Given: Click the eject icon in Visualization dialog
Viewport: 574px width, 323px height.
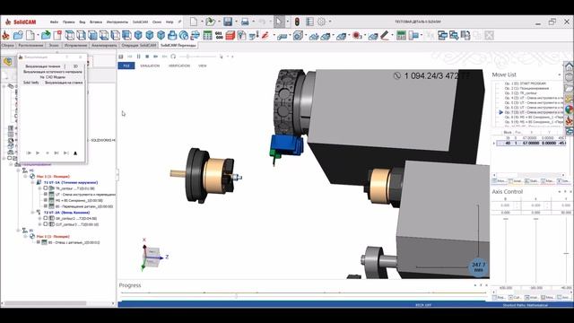Looking at the screenshot, I should pos(75,153).
